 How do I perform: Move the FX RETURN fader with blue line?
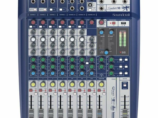(x=100, y=113)
